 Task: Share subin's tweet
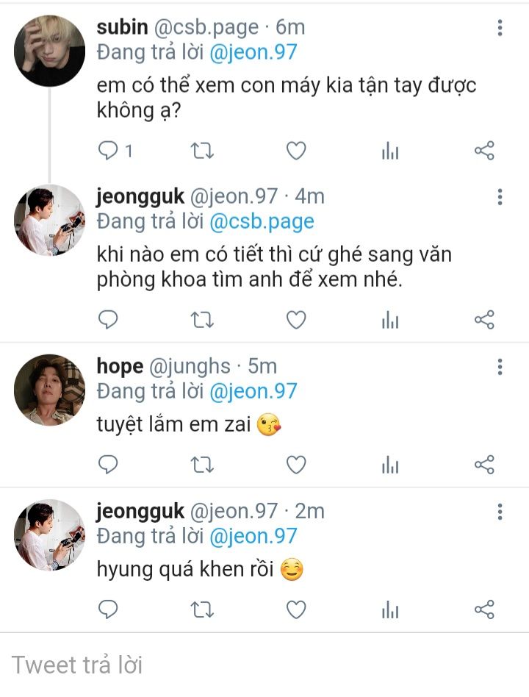point(484,151)
